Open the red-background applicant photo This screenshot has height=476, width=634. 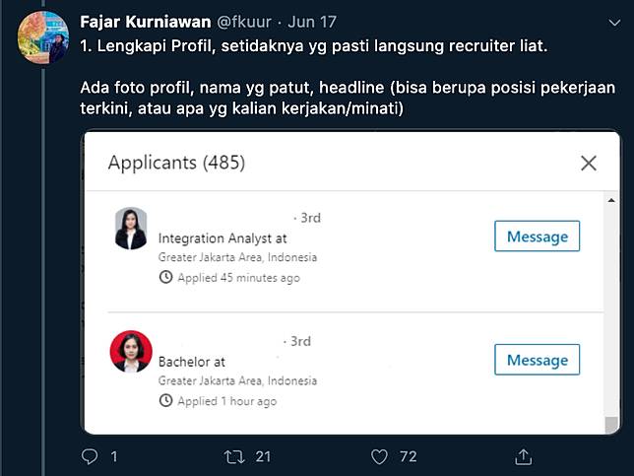click(x=131, y=351)
